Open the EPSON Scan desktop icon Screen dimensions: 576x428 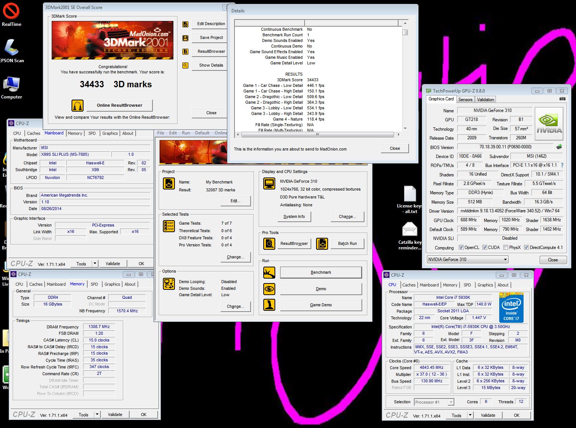(12, 48)
